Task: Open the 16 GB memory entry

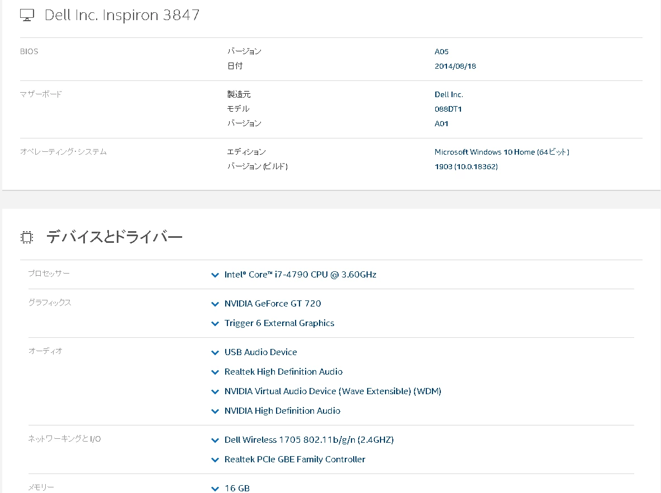Action: click(237, 488)
